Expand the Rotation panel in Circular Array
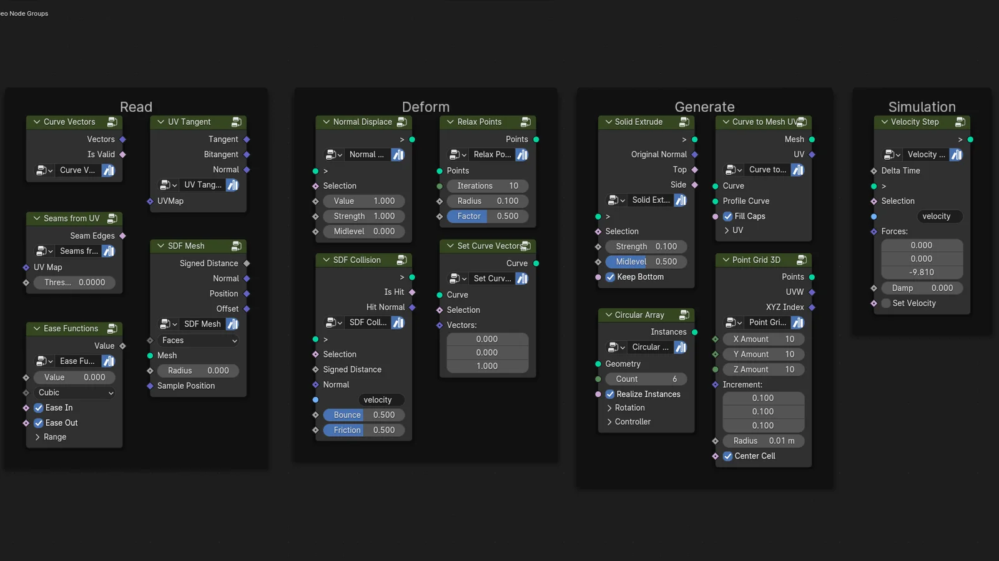 click(x=629, y=408)
